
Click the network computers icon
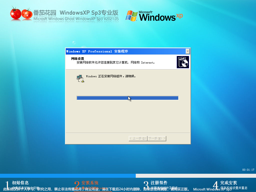(x=80, y=78)
